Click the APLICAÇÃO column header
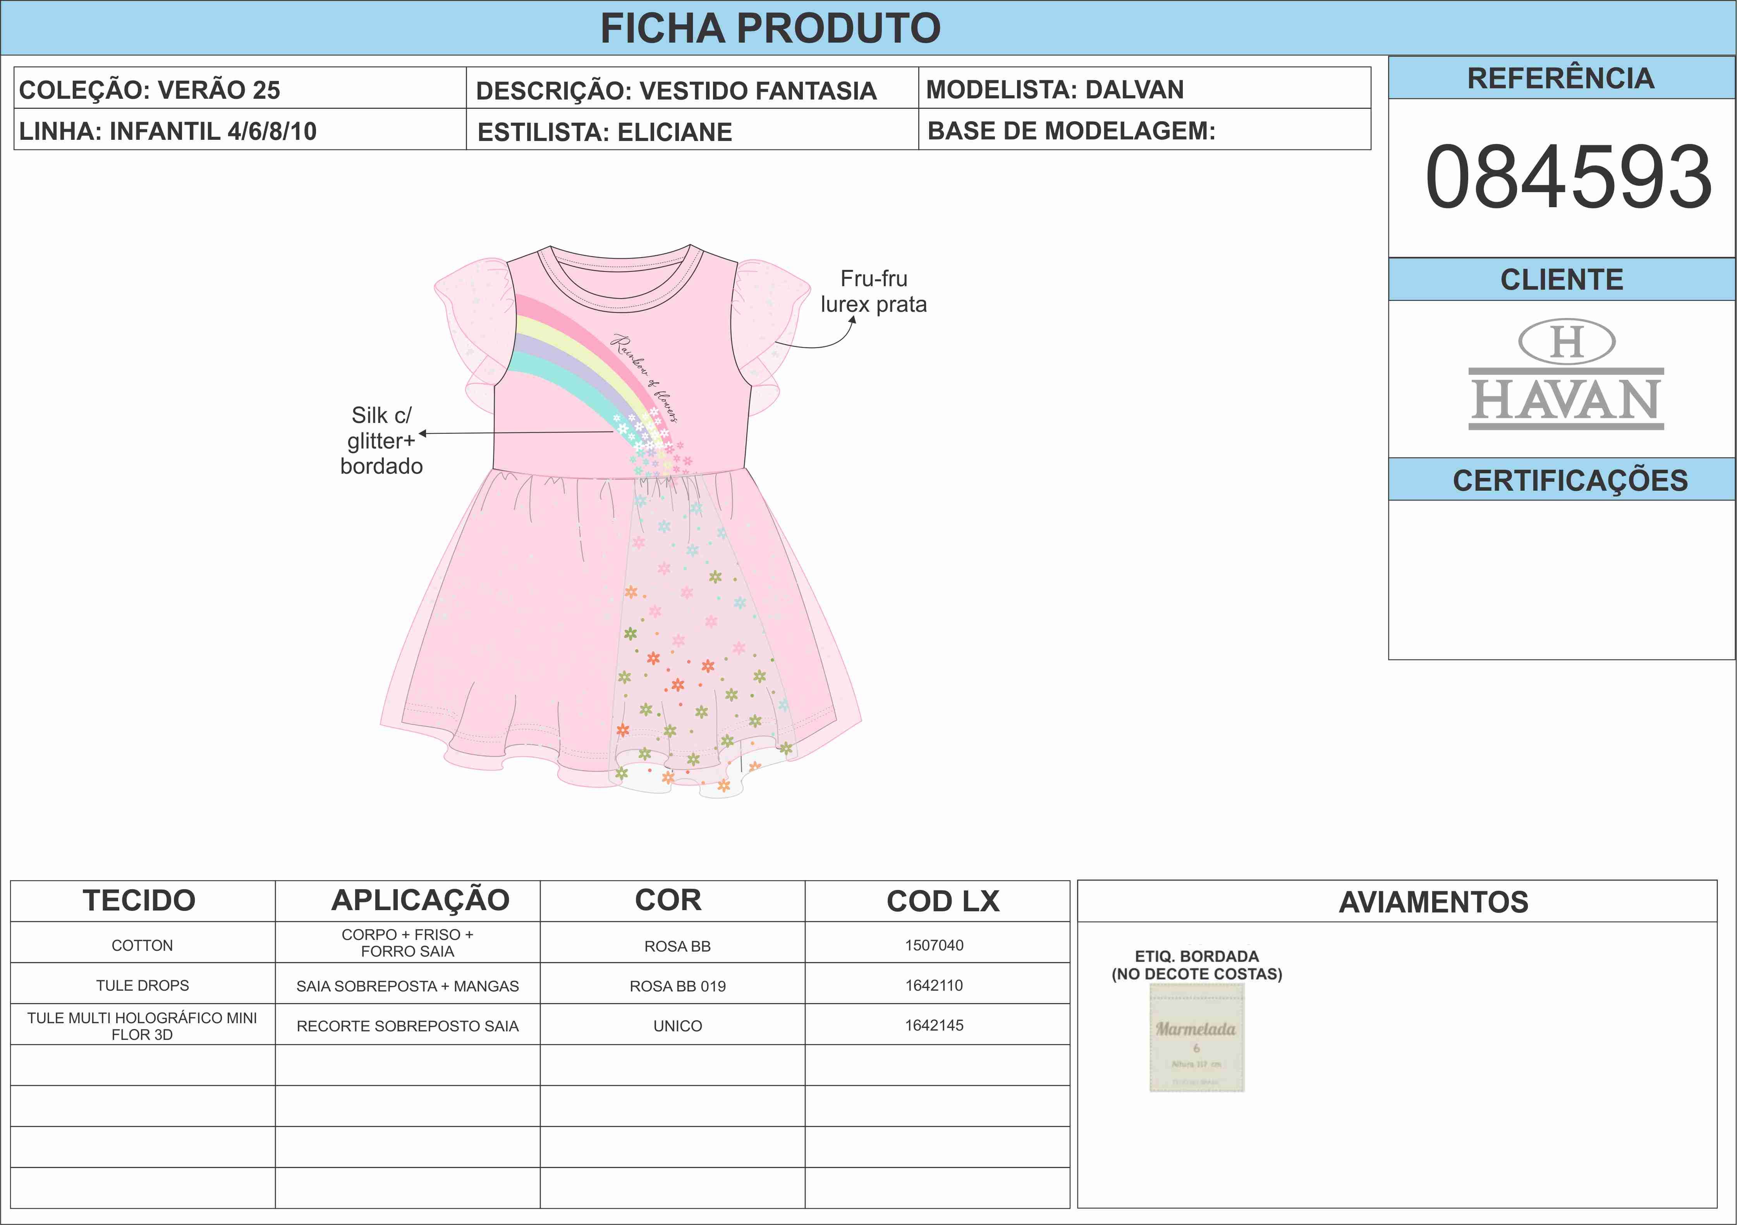This screenshot has width=1737, height=1225. [x=420, y=900]
